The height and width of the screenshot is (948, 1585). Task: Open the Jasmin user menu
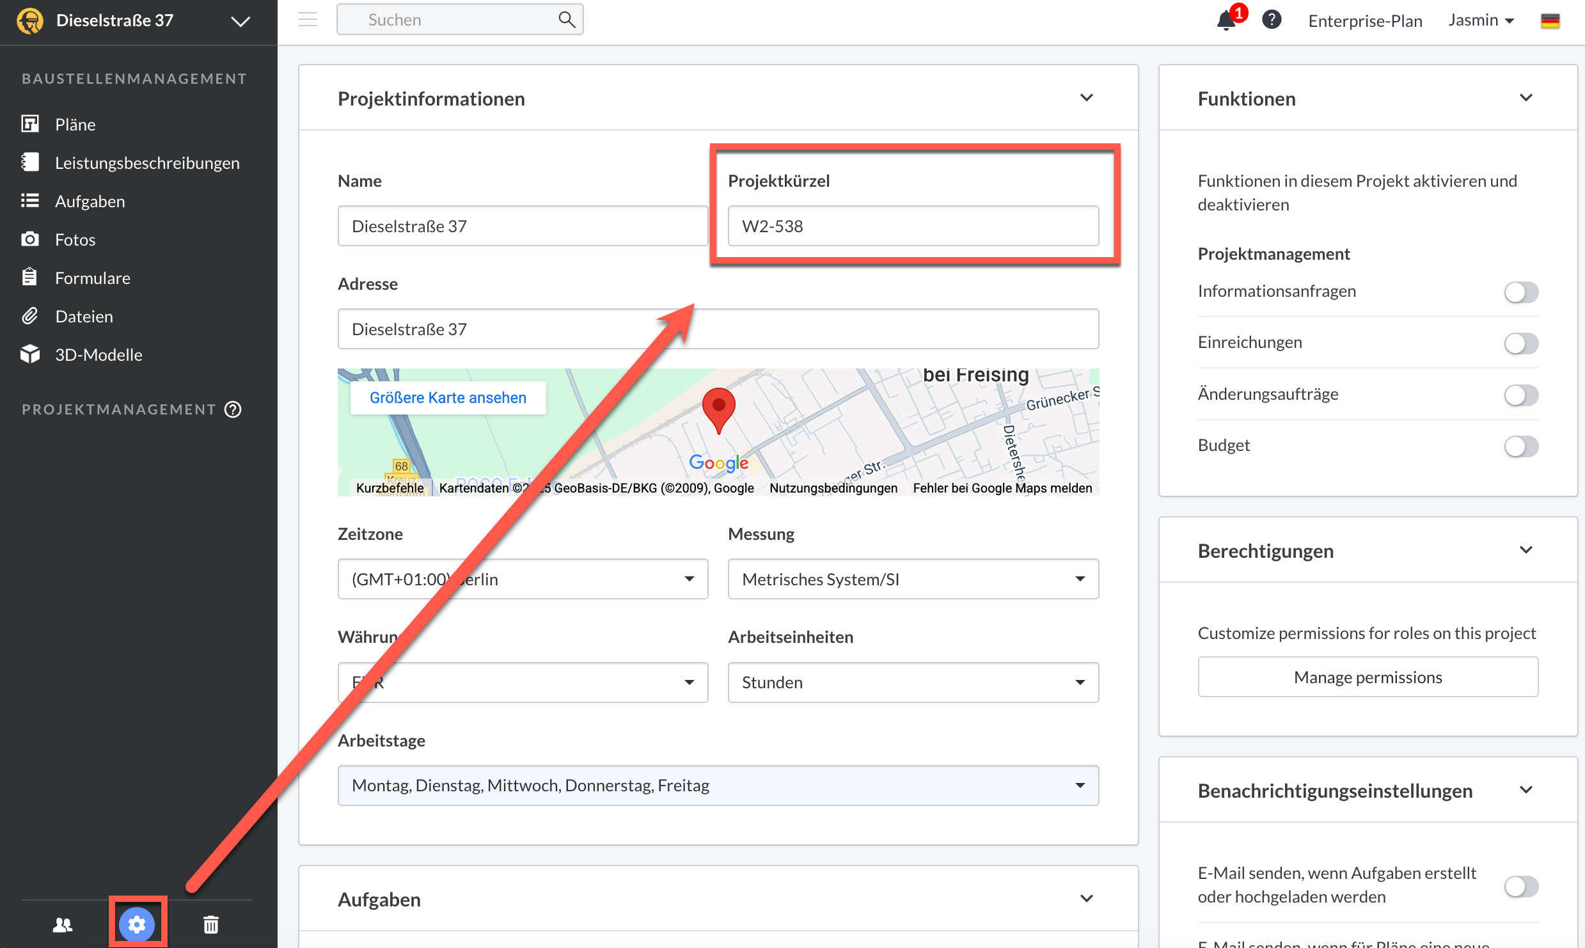click(1481, 20)
